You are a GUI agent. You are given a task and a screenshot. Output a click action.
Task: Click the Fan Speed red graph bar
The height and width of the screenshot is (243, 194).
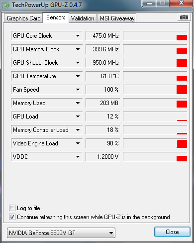pyautogui.click(x=182, y=90)
